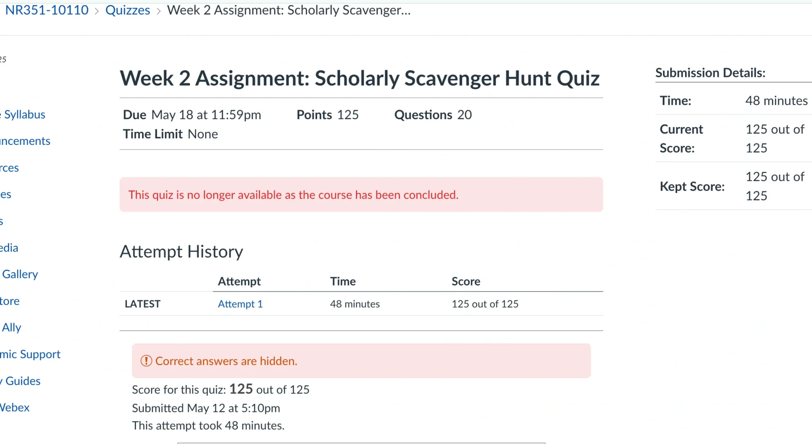
Task: Open the Resources link in the sidebar
Action: click(9, 168)
